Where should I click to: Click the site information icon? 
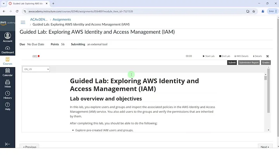(25, 11)
